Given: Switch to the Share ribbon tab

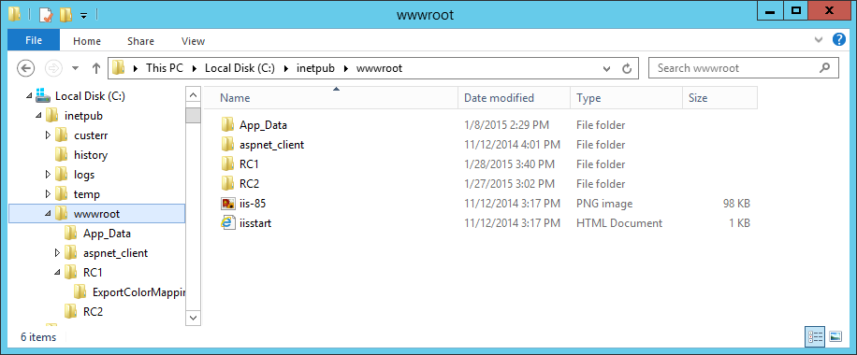Looking at the screenshot, I should [140, 41].
